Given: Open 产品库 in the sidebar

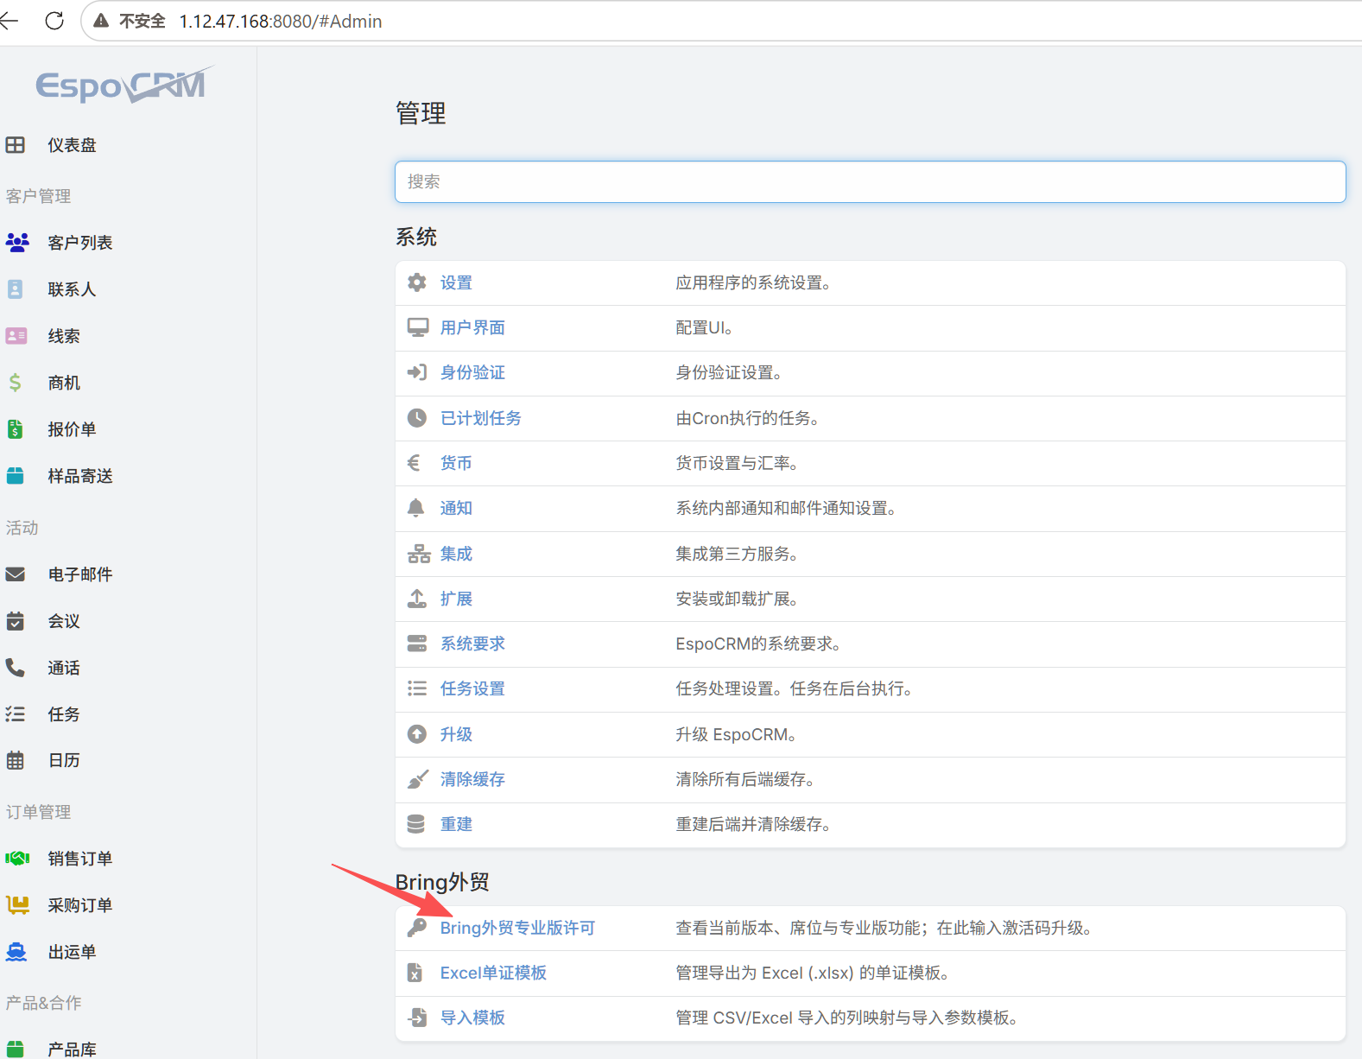Looking at the screenshot, I should click(72, 1049).
